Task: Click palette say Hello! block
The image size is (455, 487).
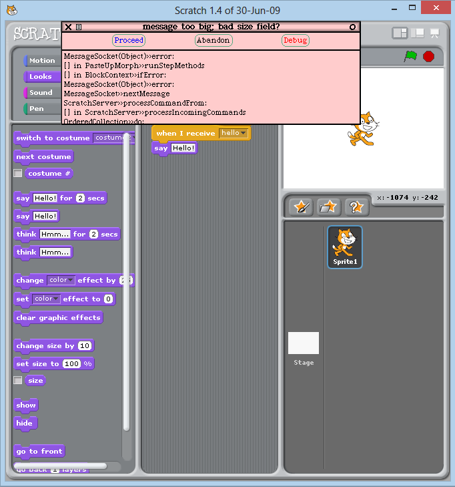Action: click(37, 216)
